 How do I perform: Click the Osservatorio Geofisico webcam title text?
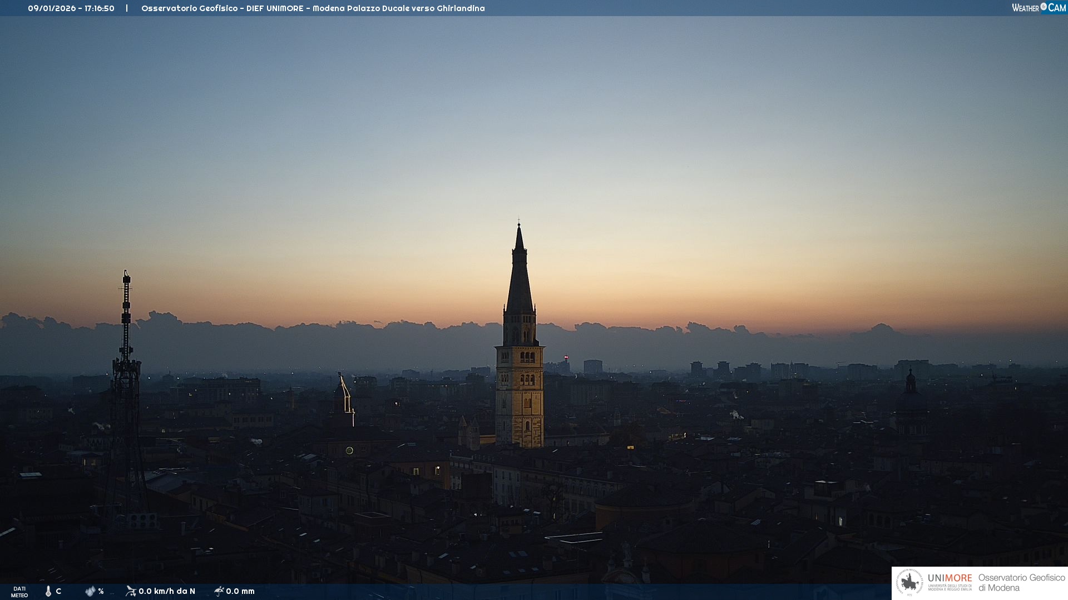coord(313,8)
